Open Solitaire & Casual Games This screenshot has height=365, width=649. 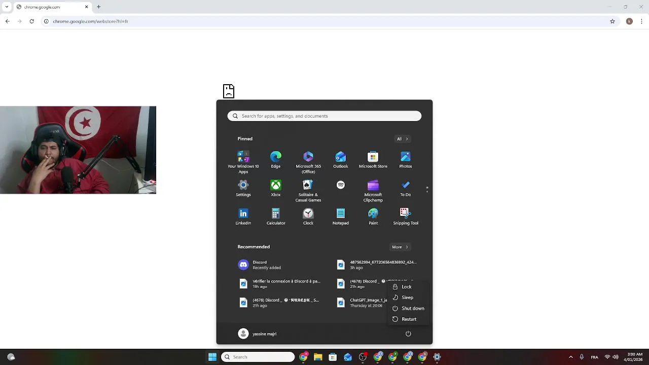(x=308, y=191)
